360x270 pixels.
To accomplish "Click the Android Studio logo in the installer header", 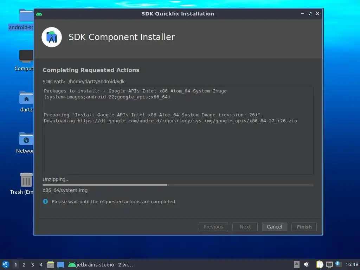I will tap(52, 37).
